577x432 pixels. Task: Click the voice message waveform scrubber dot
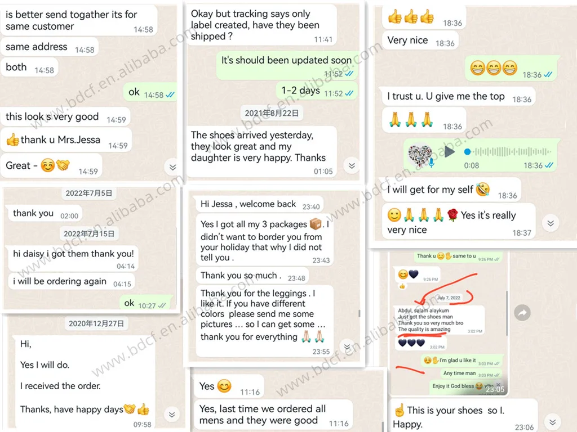click(x=467, y=151)
